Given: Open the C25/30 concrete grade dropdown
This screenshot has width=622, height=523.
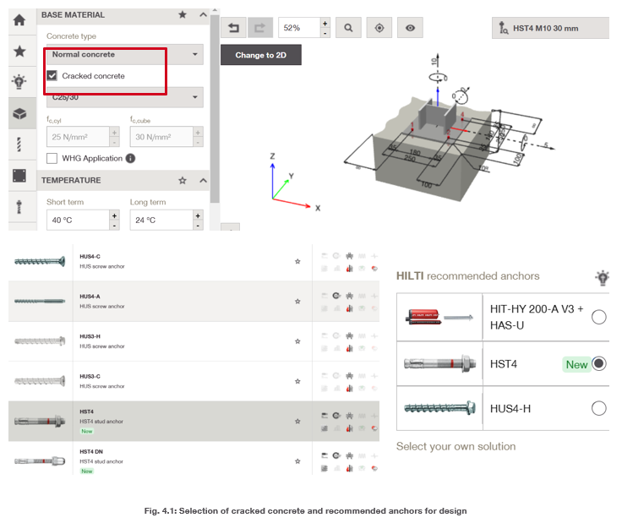Looking at the screenshot, I should [x=125, y=97].
